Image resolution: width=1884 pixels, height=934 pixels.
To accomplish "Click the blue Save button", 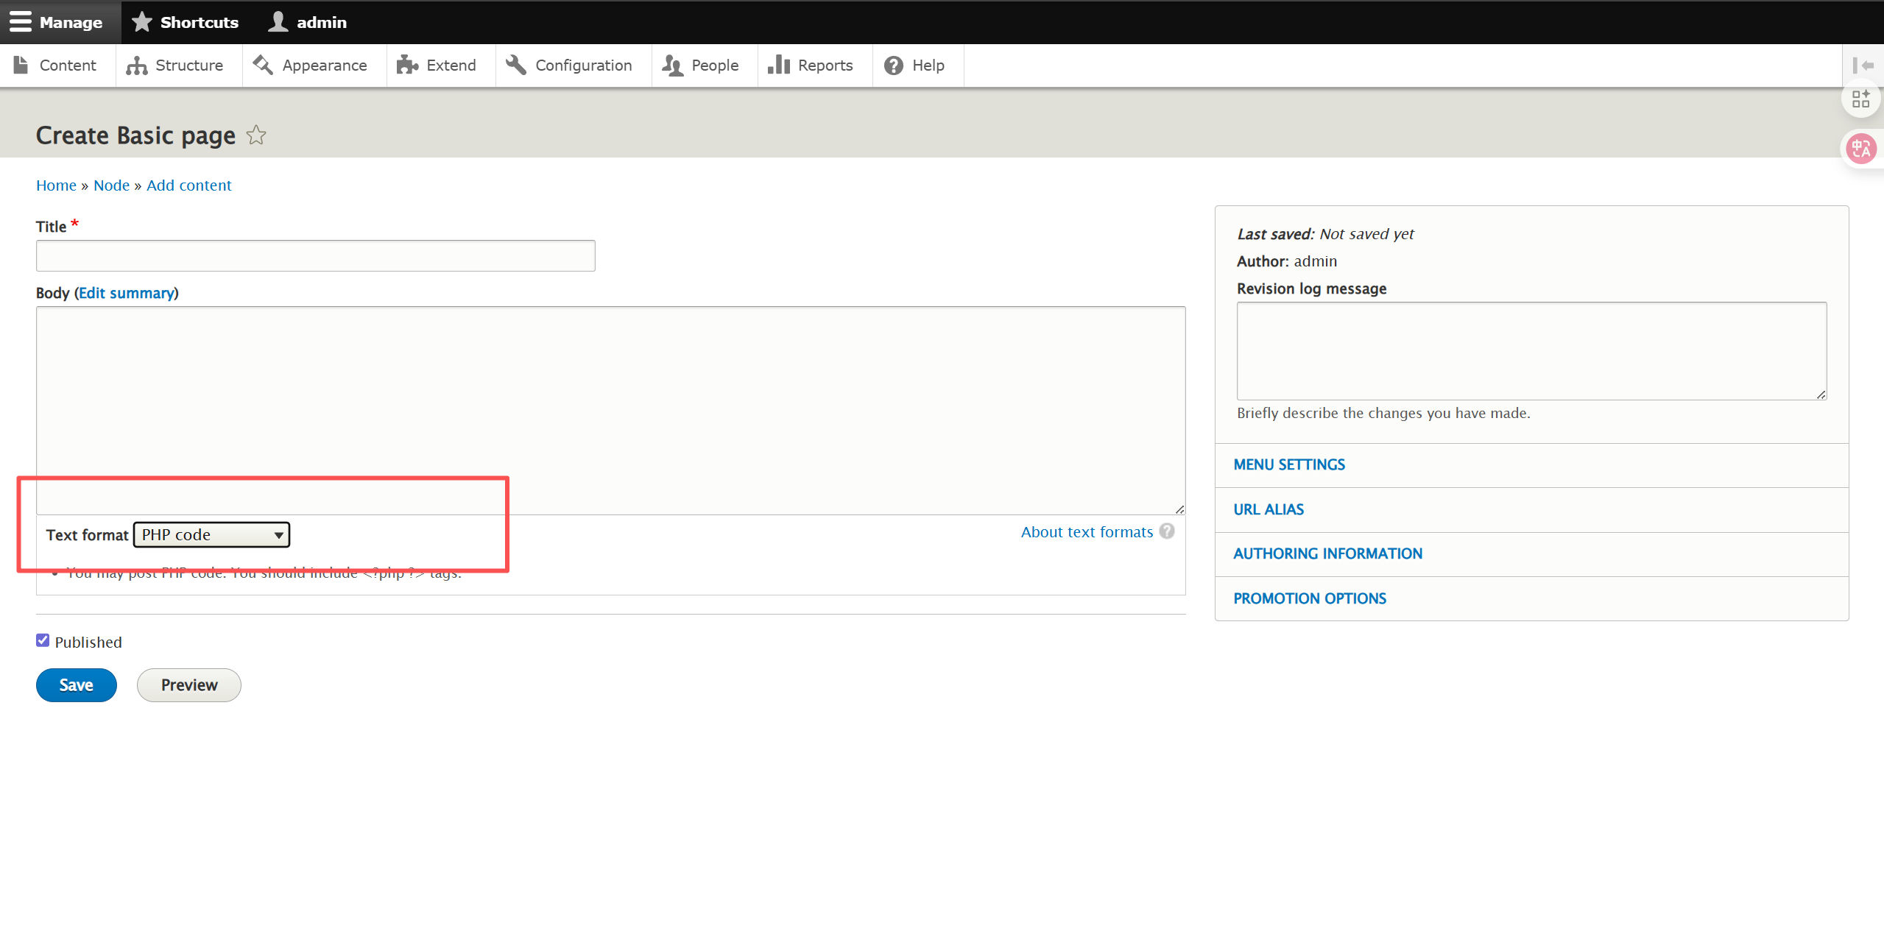I will 76,685.
